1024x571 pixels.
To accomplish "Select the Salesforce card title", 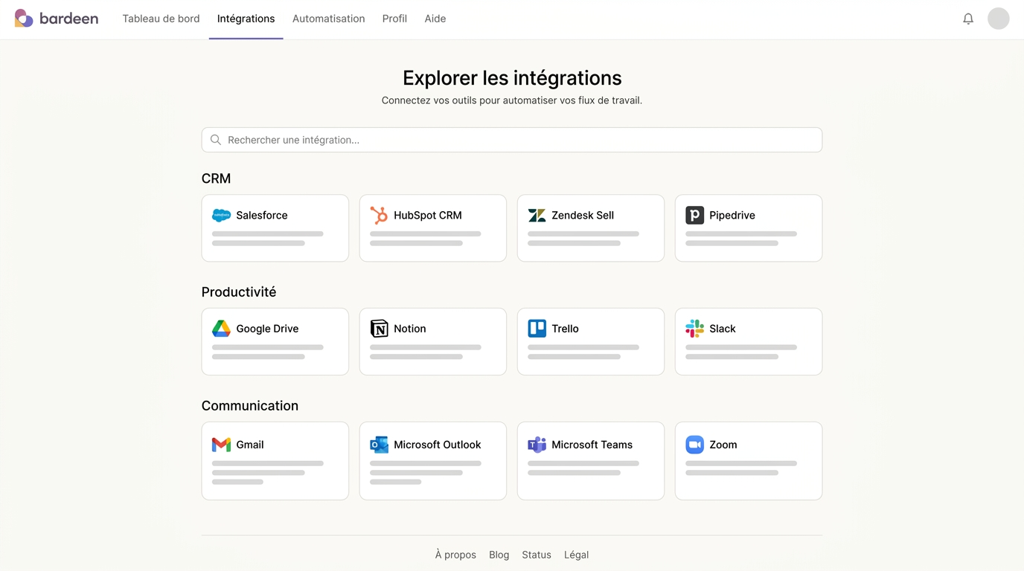I will click(262, 216).
